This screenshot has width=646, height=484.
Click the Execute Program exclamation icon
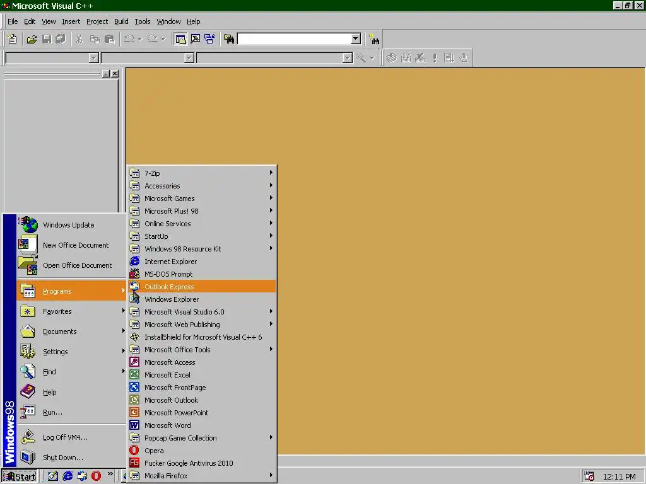pyautogui.click(x=435, y=58)
